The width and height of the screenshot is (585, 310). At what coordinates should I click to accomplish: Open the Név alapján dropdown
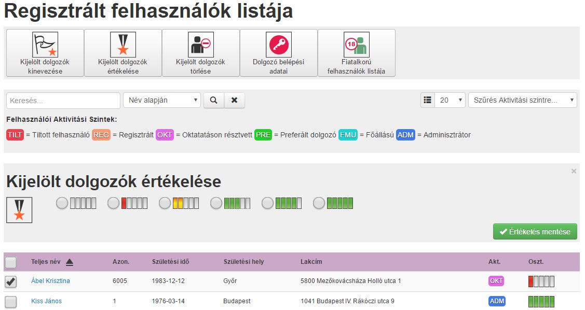click(x=161, y=100)
